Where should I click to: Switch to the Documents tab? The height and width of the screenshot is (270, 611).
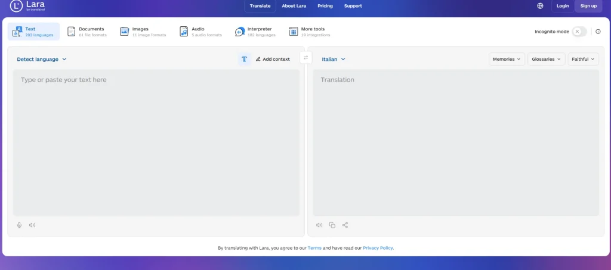(x=87, y=32)
